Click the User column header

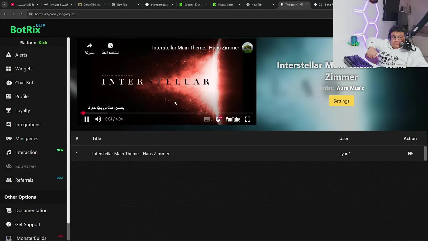pos(344,138)
